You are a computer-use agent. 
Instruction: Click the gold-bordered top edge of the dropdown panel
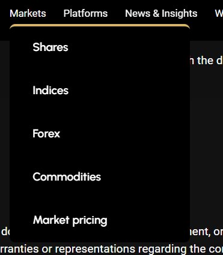pyautogui.click(x=100, y=25)
